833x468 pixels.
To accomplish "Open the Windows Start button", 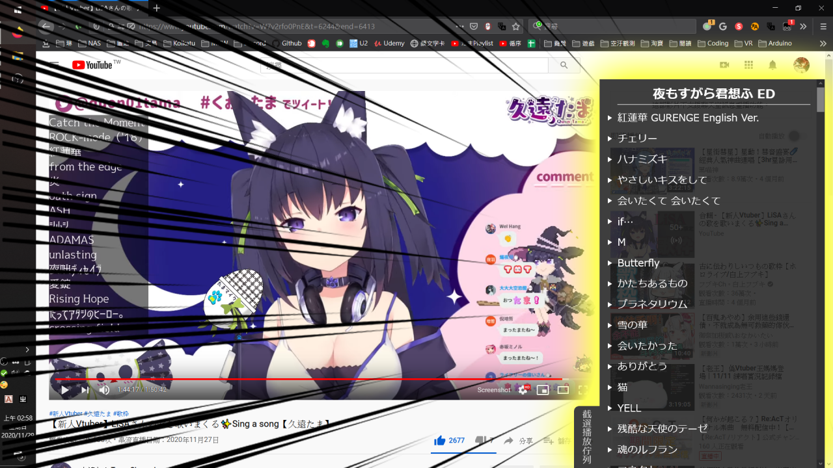I will coord(18,9).
